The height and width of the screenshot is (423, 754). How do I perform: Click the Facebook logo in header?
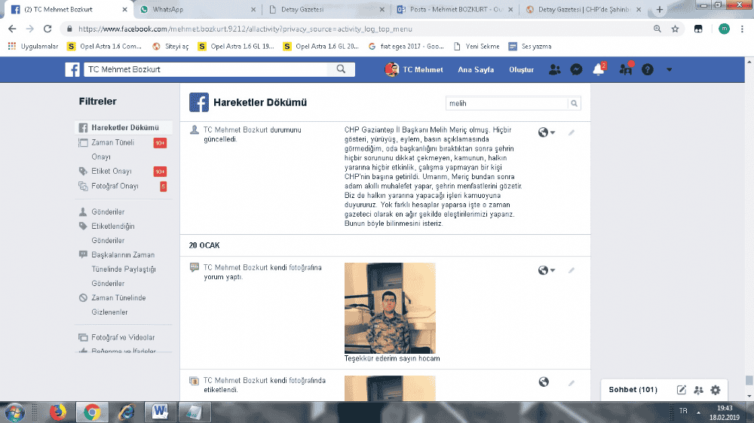[72, 69]
